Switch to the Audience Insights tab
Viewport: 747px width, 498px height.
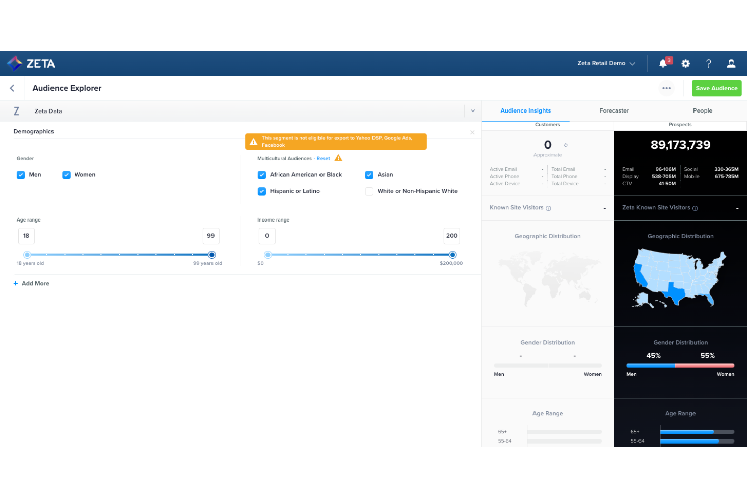tap(525, 111)
